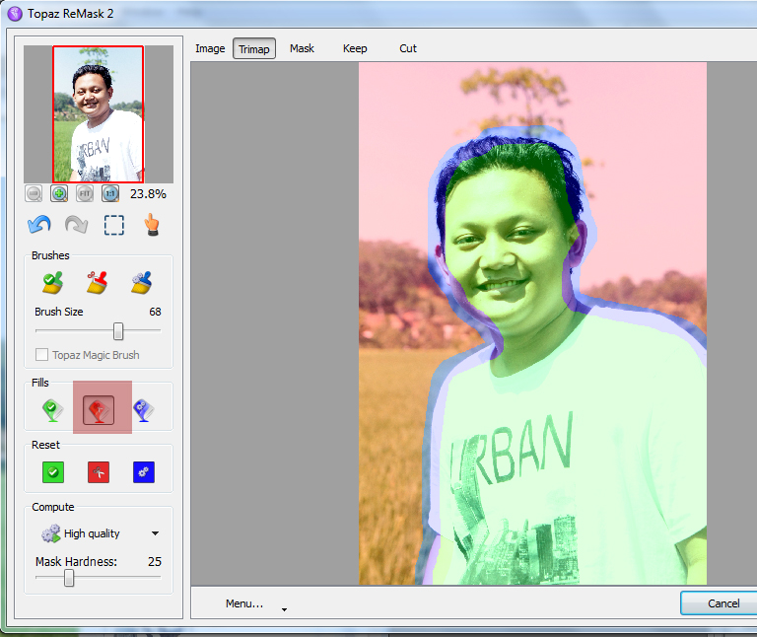
Task: Click the 23.8% zoom percentage text
Action: click(x=148, y=194)
